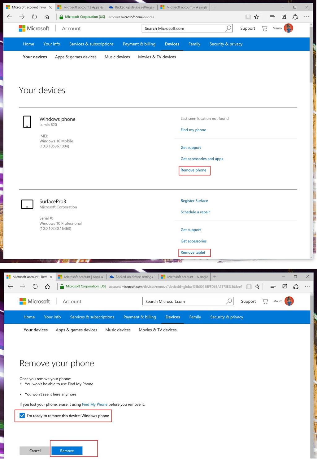
Task: Select the 'Backed up device settings' browser tab
Action: [131, 7]
